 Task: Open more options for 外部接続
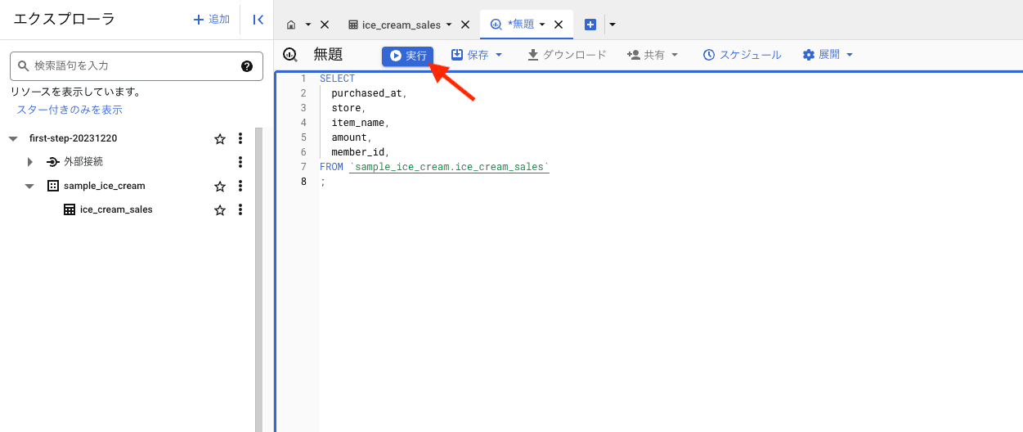tap(240, 162)
